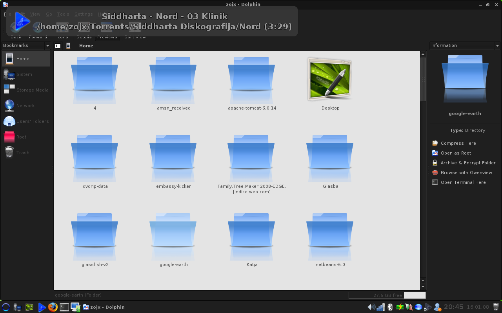The height and width of the screenshot is (313, 502).
Task: Open the Information panel dropdown
Action: pyautogui.click(x=497, y=46)
